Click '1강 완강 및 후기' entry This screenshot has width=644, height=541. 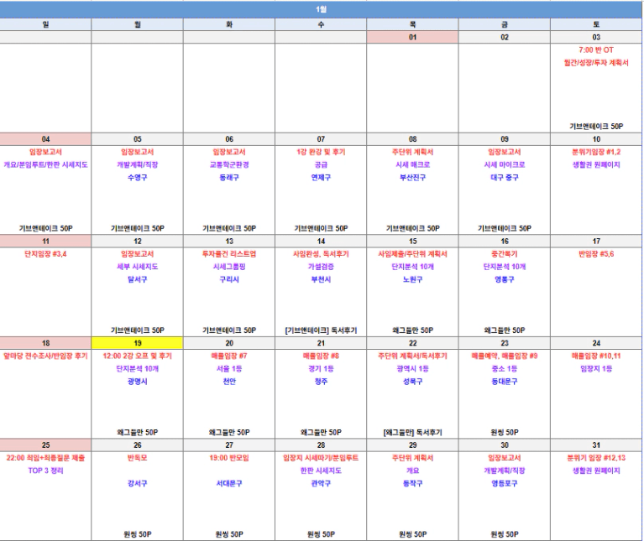321,152
